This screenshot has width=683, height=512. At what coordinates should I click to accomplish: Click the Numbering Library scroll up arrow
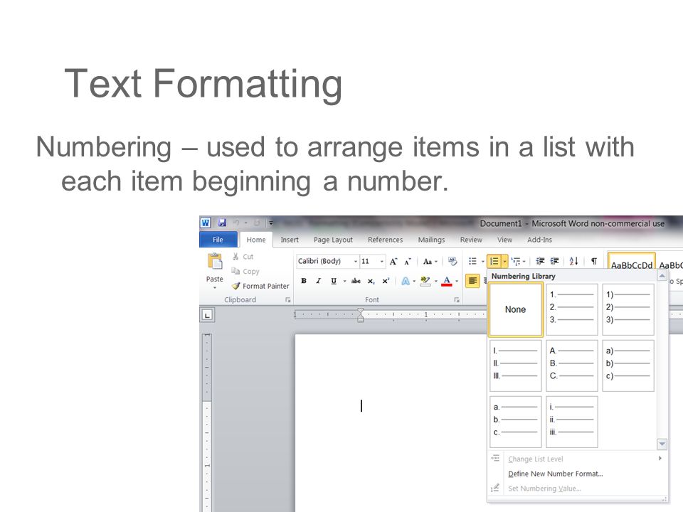662,276
